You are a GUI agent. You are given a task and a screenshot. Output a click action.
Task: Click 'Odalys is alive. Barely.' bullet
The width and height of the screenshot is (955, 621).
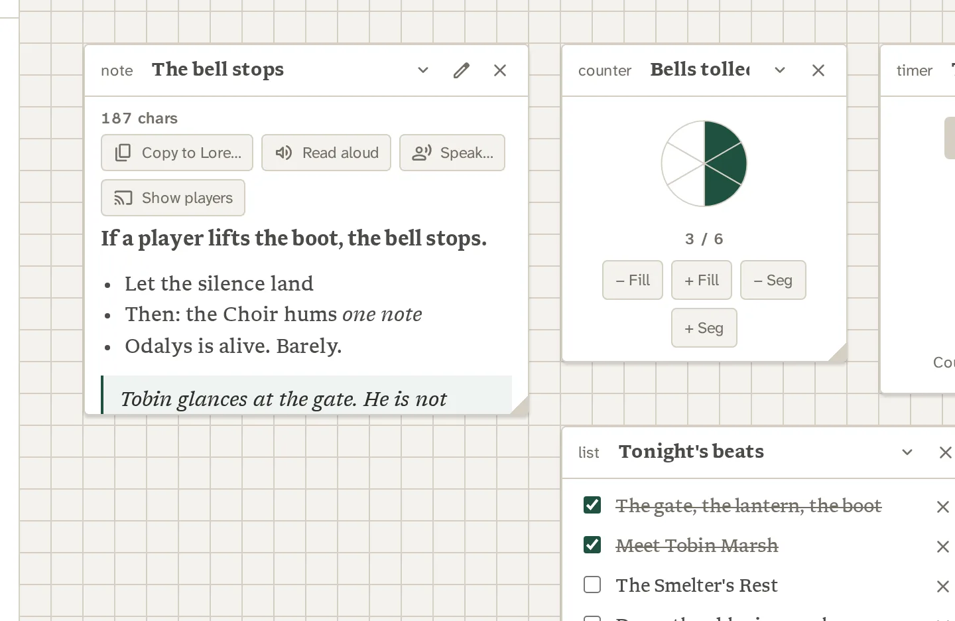coord(233,346)
